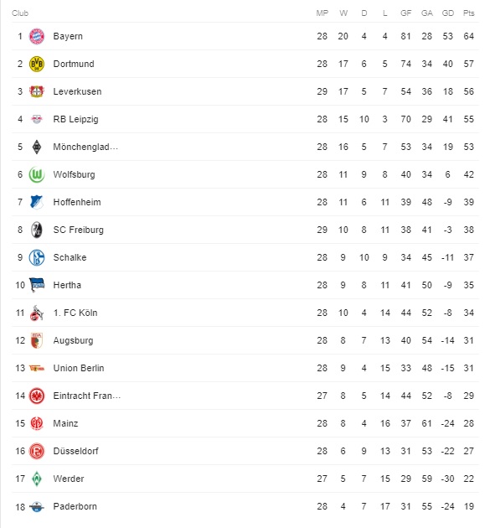Click the Bayern club crest icon
The height and width of the screenshot is (528, 485).
coord(37,36)
